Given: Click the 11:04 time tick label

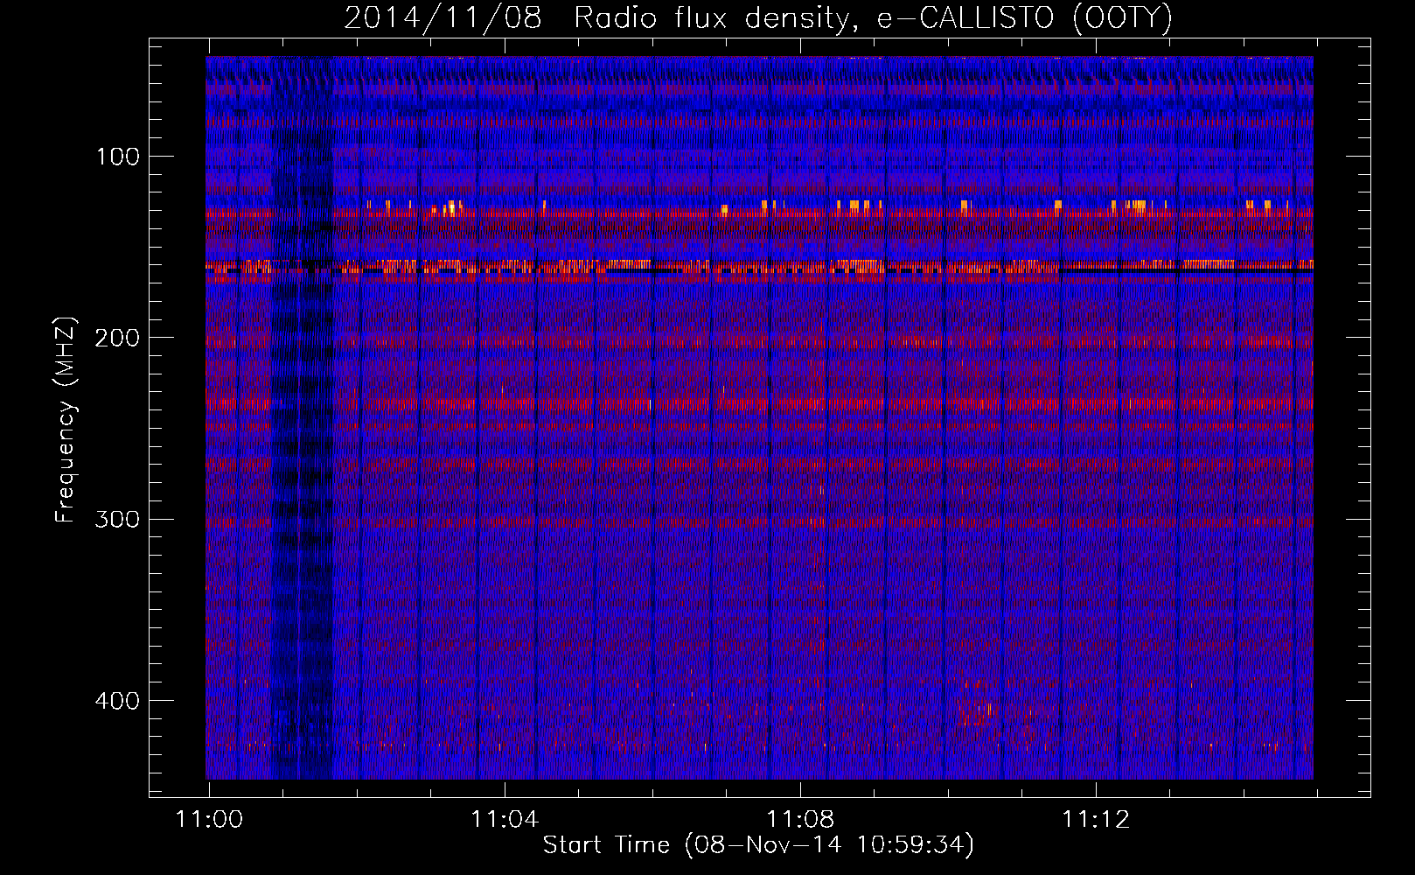Looking at the screenshot, I should [505, 820].
